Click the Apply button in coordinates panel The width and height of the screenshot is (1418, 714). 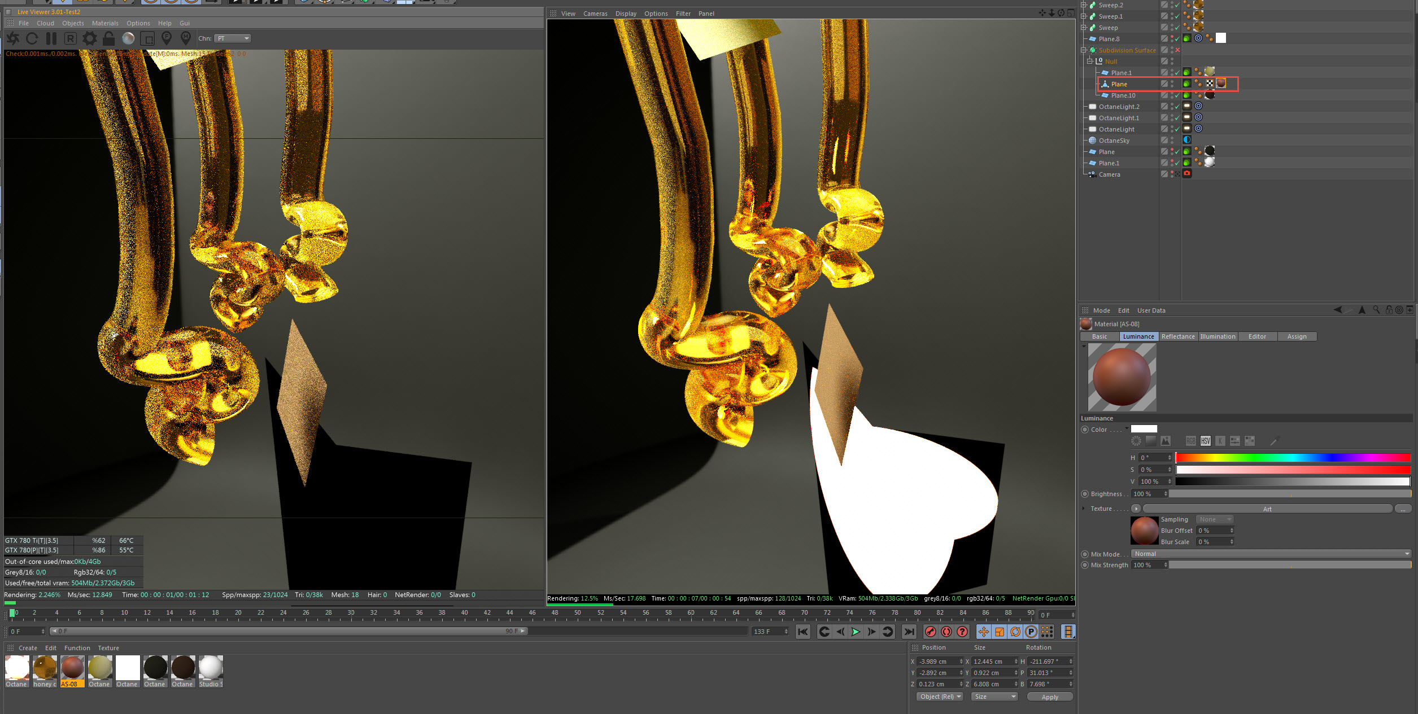click(1049, 697)
